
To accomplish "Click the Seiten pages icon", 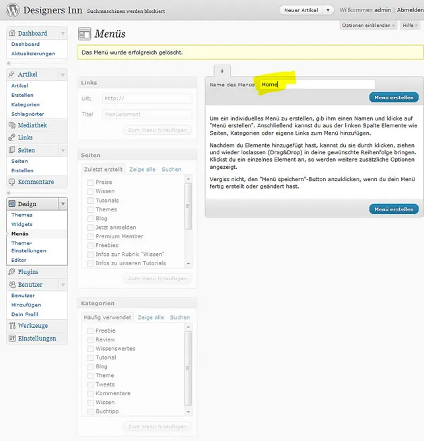I will (x=12, y=150).
